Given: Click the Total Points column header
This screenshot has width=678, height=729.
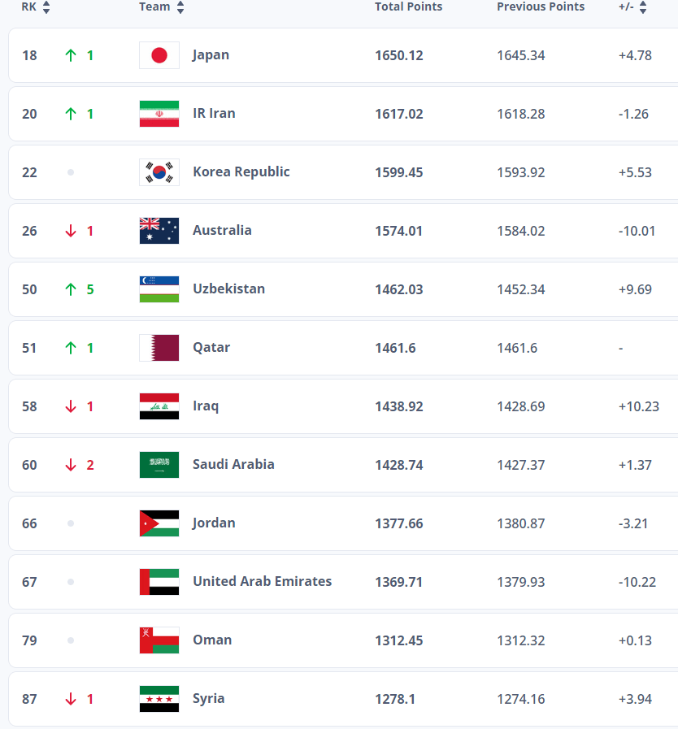Looking at the screenshot, I should [408, 7].
